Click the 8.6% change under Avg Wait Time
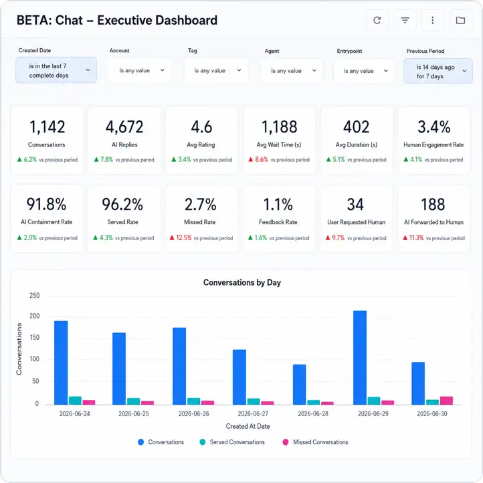This screenshot has height=483, width=483. (x=262, y=160)
